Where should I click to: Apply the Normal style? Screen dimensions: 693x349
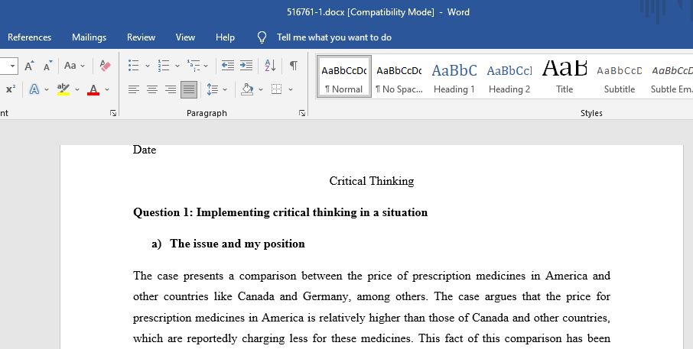(x=344, y=76)
